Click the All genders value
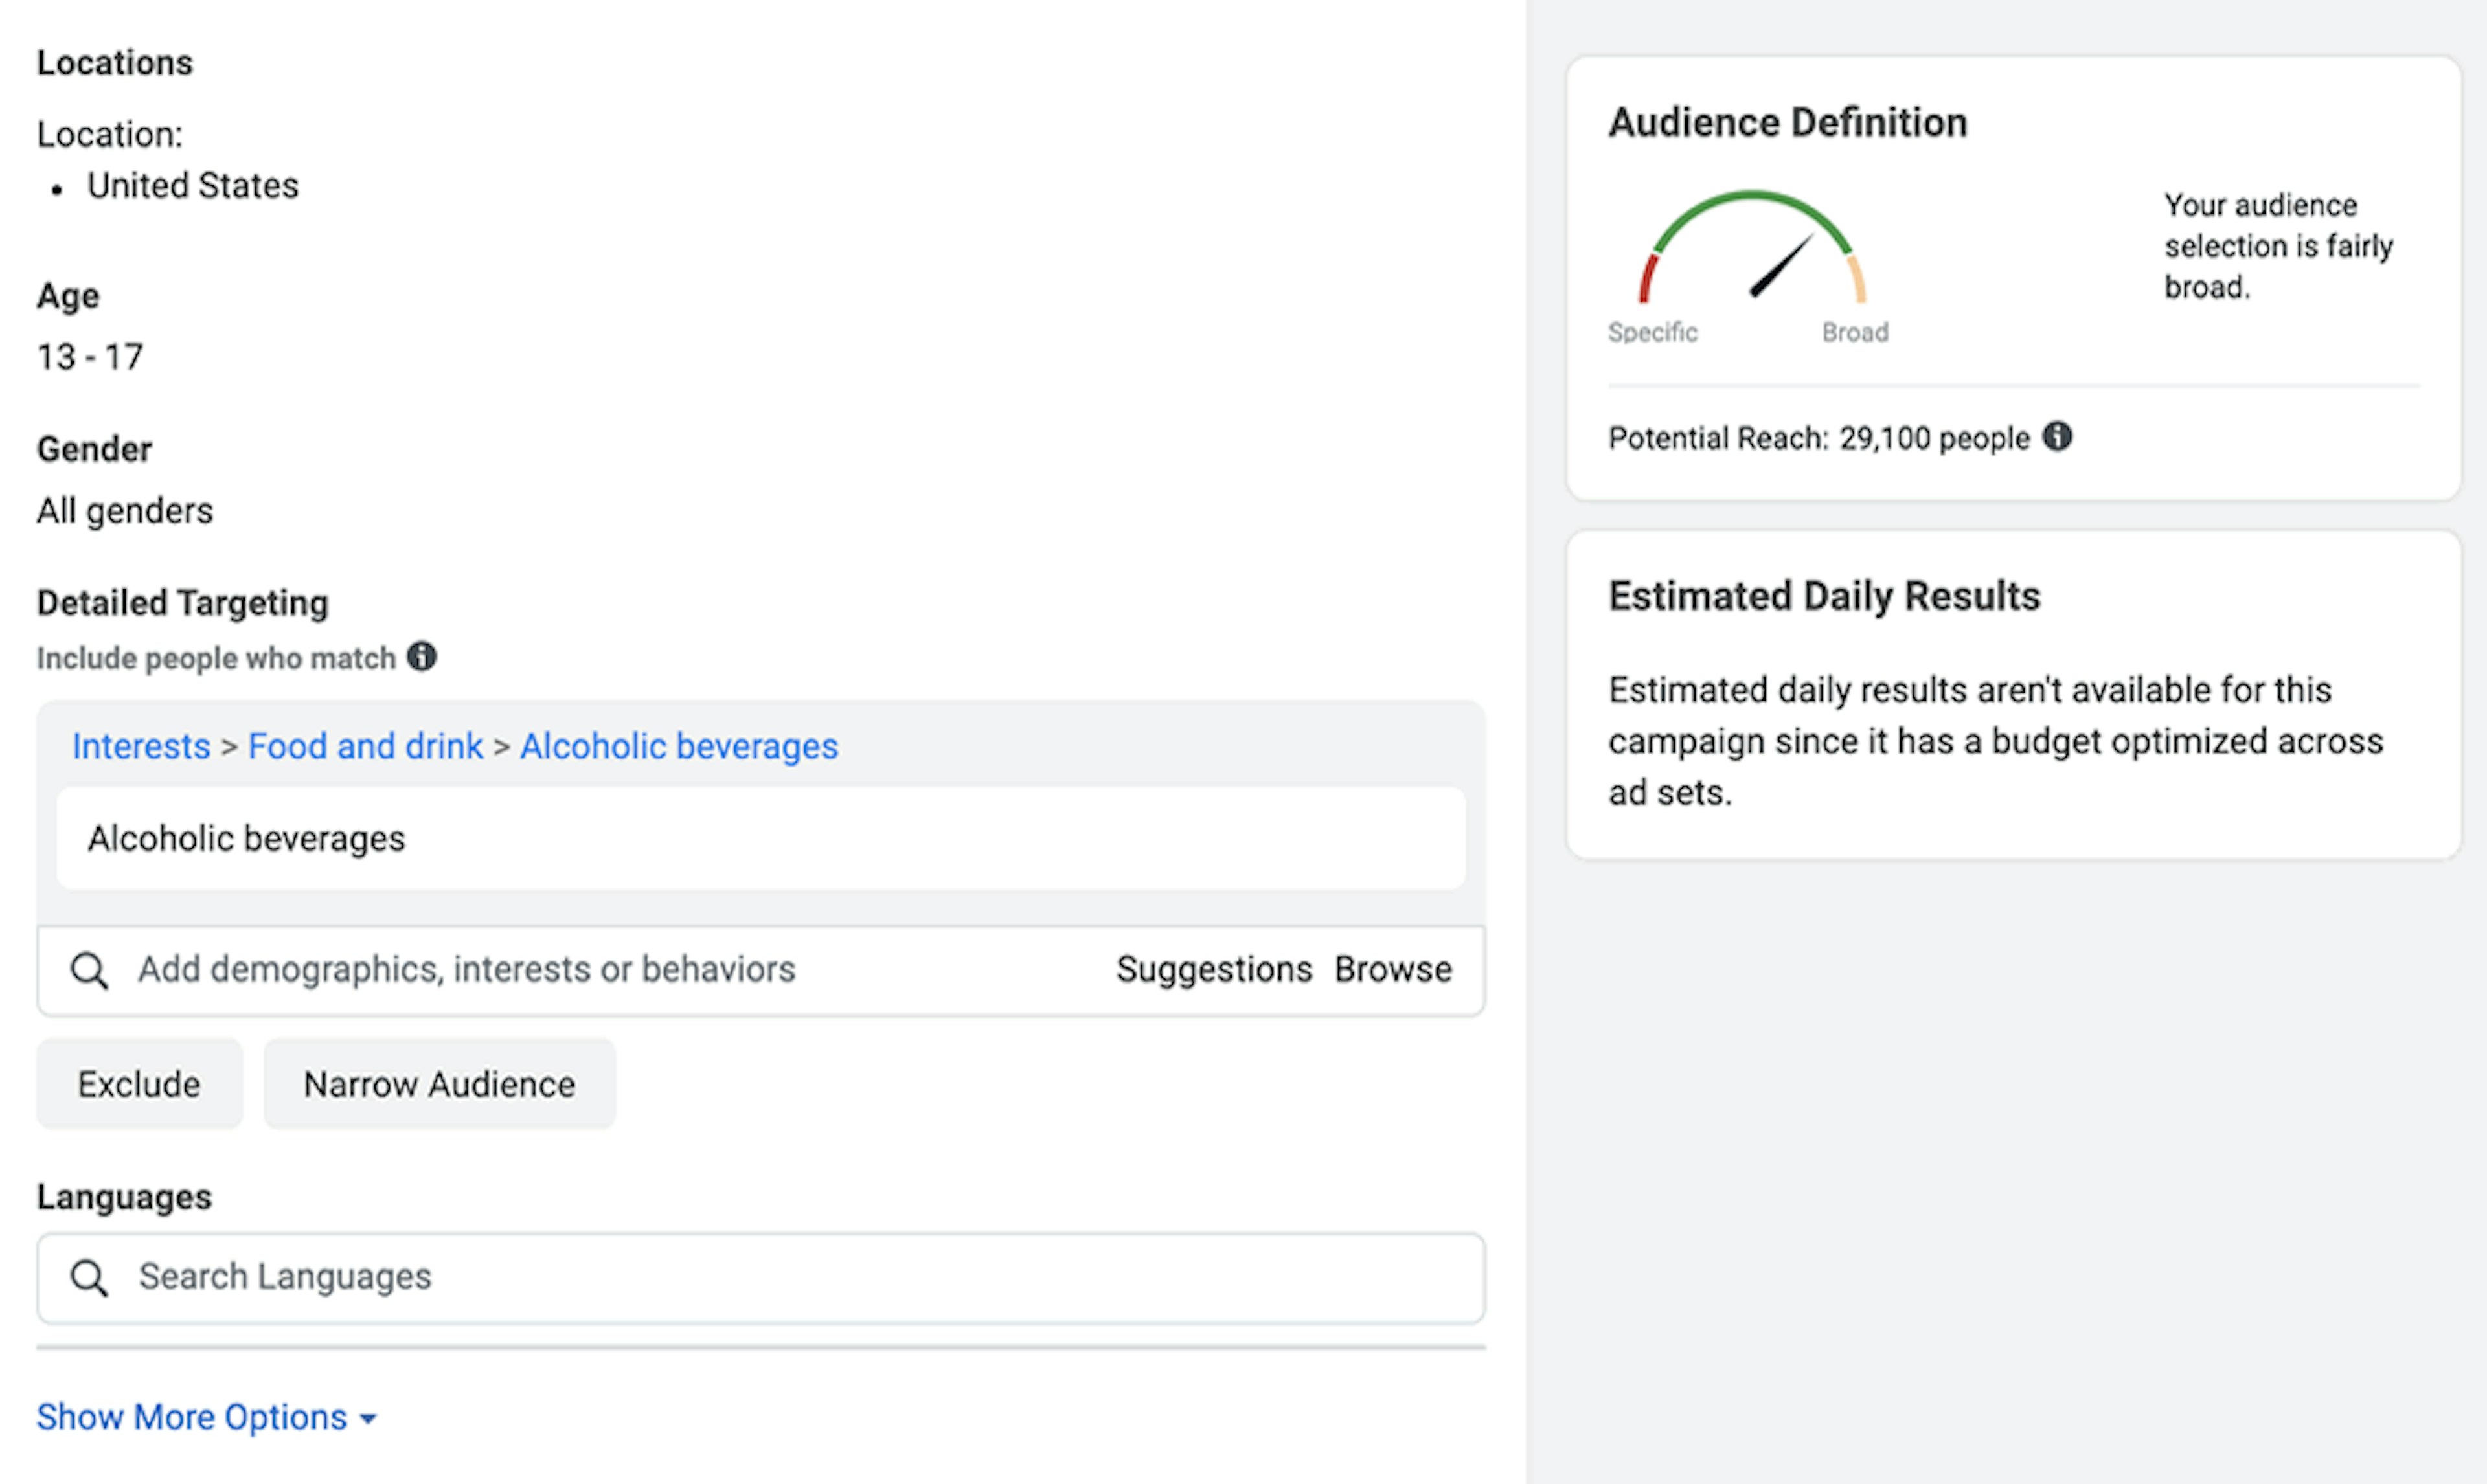Screen dimensions: 2487x1484 coord(125,511)
